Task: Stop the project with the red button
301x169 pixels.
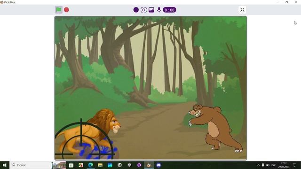Action: pyautogui.click(x=66, y=10)
